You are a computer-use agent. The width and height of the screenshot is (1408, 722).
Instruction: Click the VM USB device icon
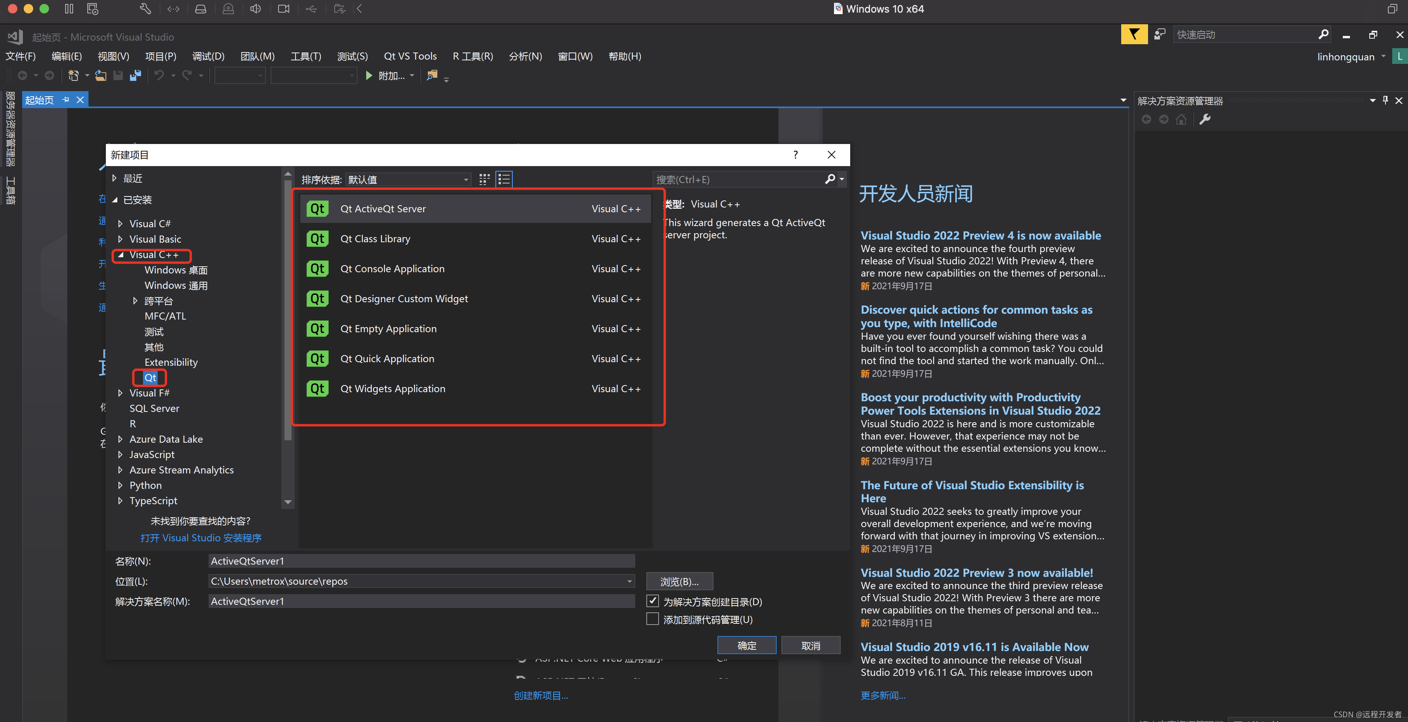(311, 9)
